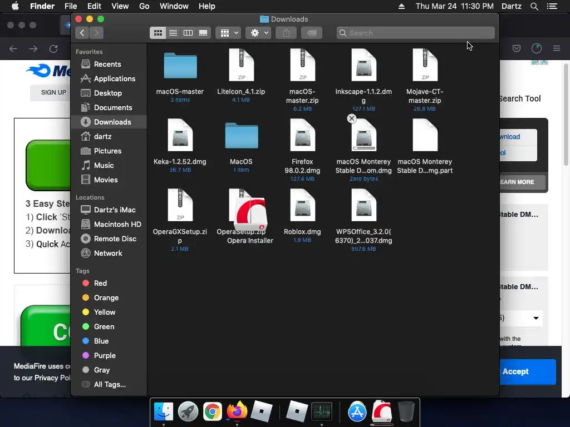Screen dimensions: 570x427
Task: Open Google Chrome from the Dock
Action: click(212, 411)
